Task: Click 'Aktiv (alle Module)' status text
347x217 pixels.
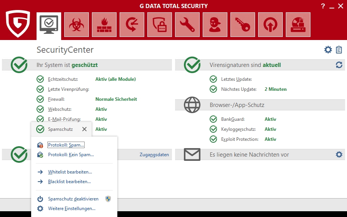Action: tap(115, 79)
